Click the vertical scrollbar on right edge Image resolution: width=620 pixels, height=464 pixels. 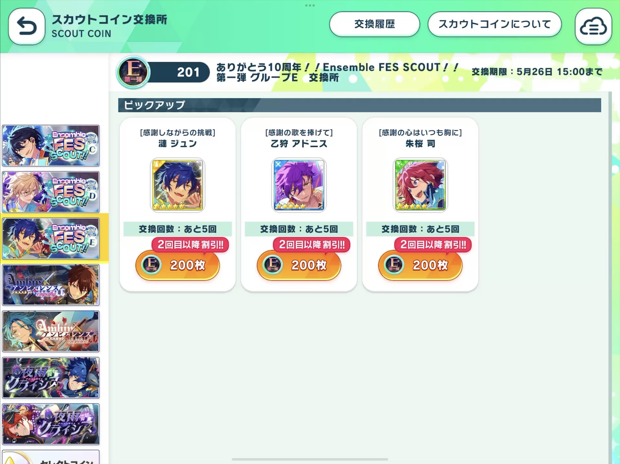[610, 277]
